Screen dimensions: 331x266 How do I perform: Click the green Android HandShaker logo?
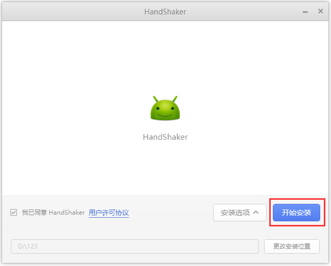(165, 108)
